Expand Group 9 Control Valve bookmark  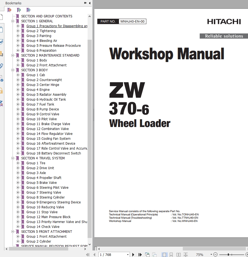(18, 114)
